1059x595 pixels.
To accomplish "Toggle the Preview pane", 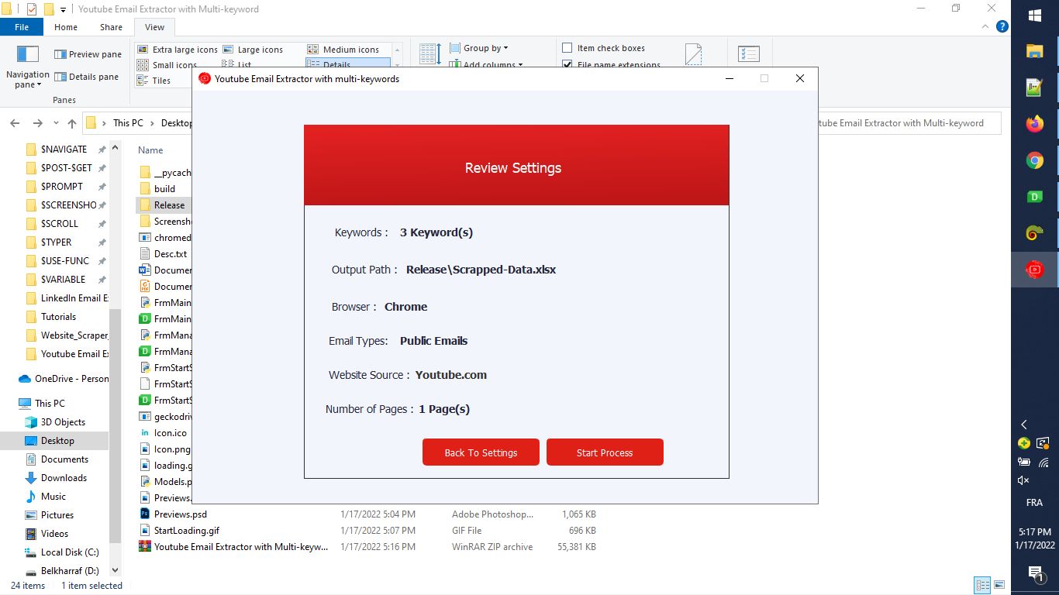I will click(x=88, y=54).
